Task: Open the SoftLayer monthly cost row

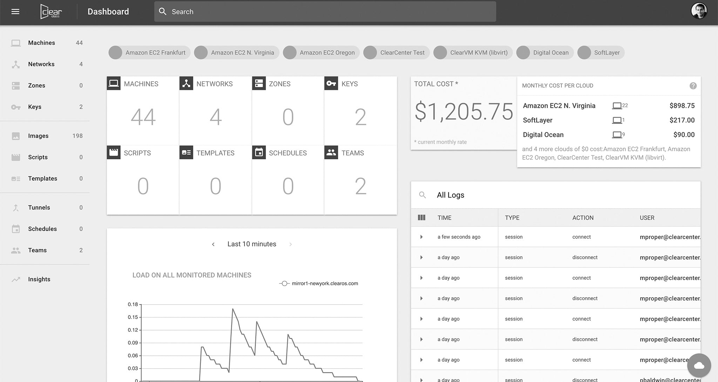Action: coord(609,120)
